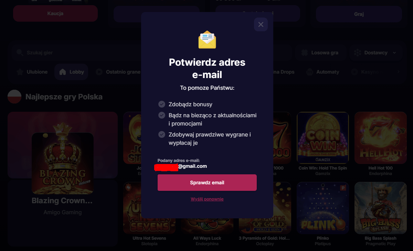Open the Dostawcy dropdown
The height and width of the screenshot is (251, 413).
[375, 52]
